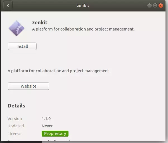This screenshot has width=168, height=143.
Task: Open the zenkit Website button
Action: [29, 86]
